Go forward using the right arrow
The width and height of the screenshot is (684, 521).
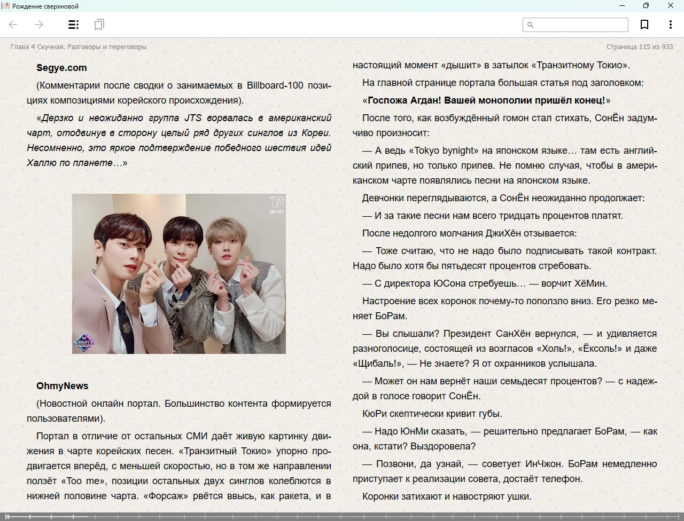(39, 25)
